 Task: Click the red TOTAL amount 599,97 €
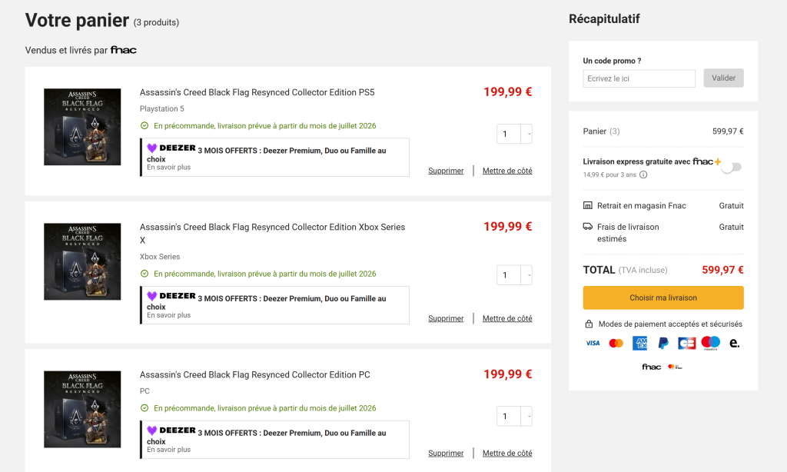tap(722, 270)
